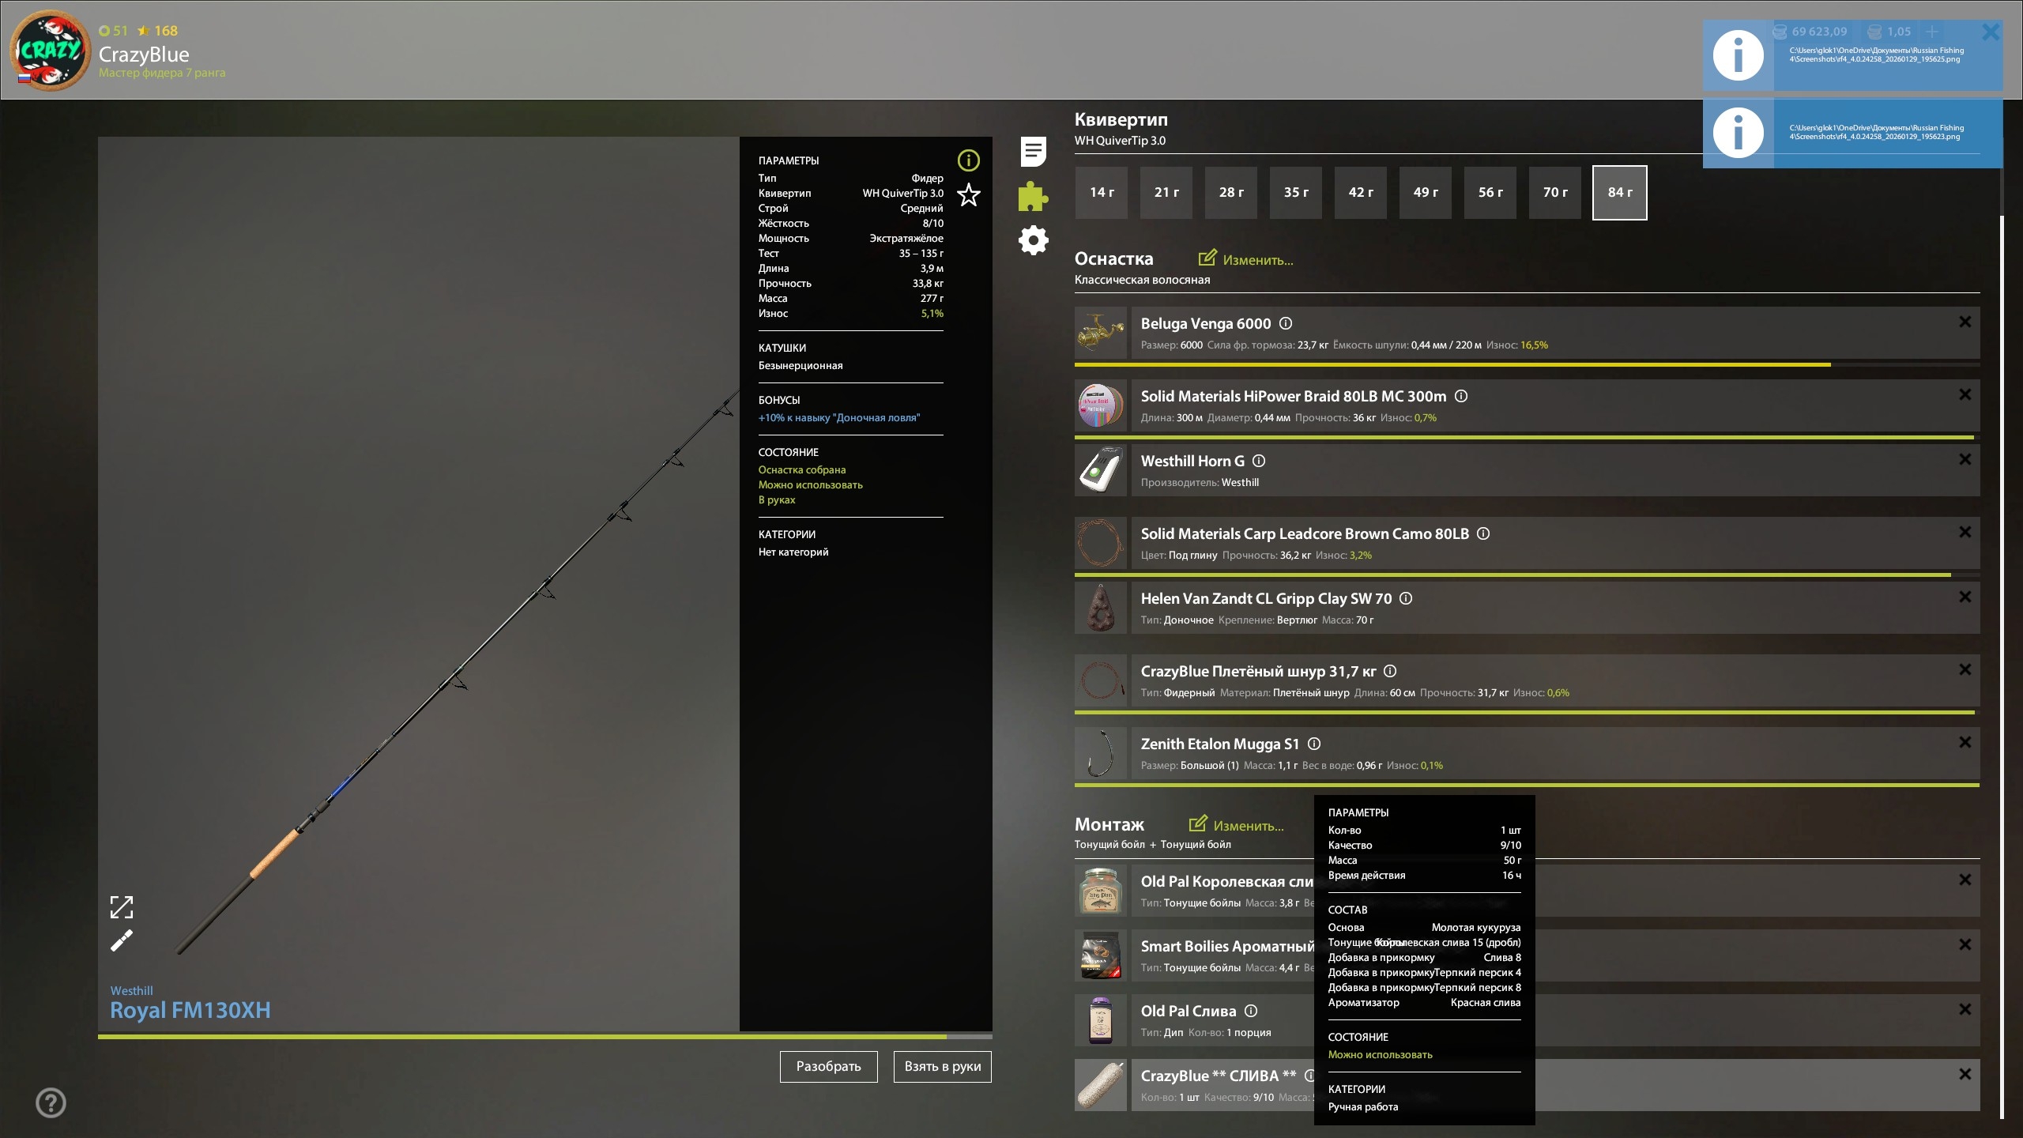Select the 84 г quivertip option
The height and width of the screenshot is (1138, 2023).
point(1619,192)
